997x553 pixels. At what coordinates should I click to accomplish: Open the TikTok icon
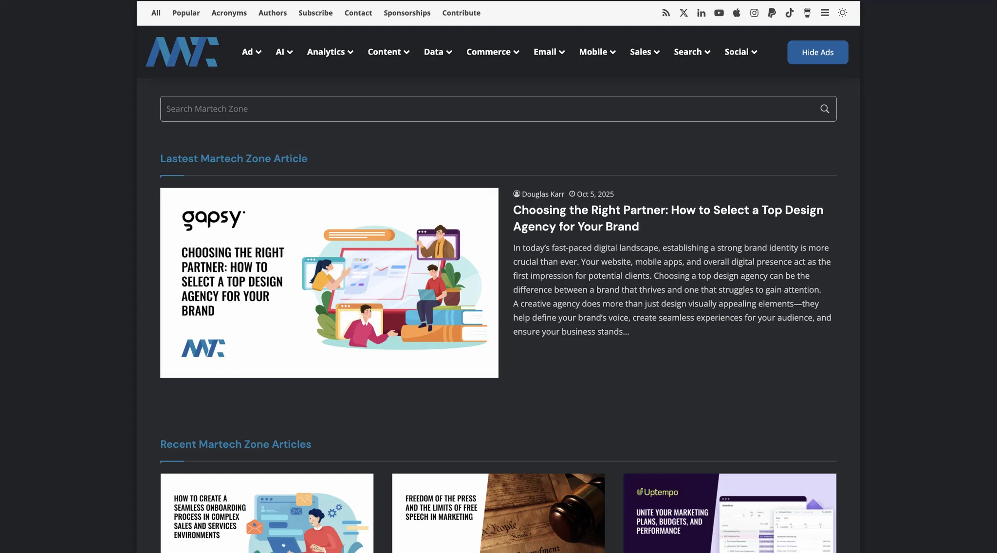click(x=789, y=13)
